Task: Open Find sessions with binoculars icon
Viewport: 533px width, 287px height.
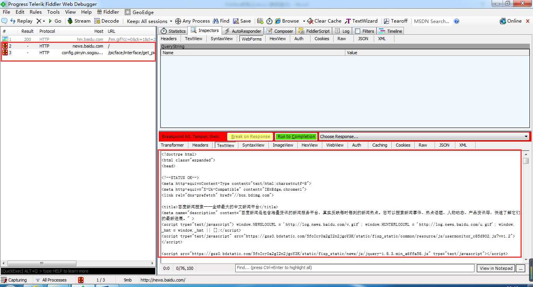Action: [221, 21]
